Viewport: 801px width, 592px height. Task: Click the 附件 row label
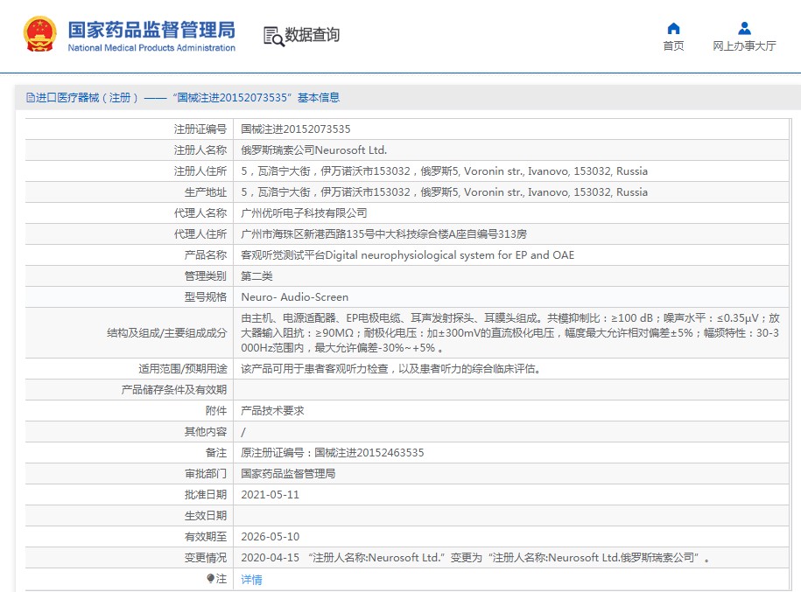point(216,411)
